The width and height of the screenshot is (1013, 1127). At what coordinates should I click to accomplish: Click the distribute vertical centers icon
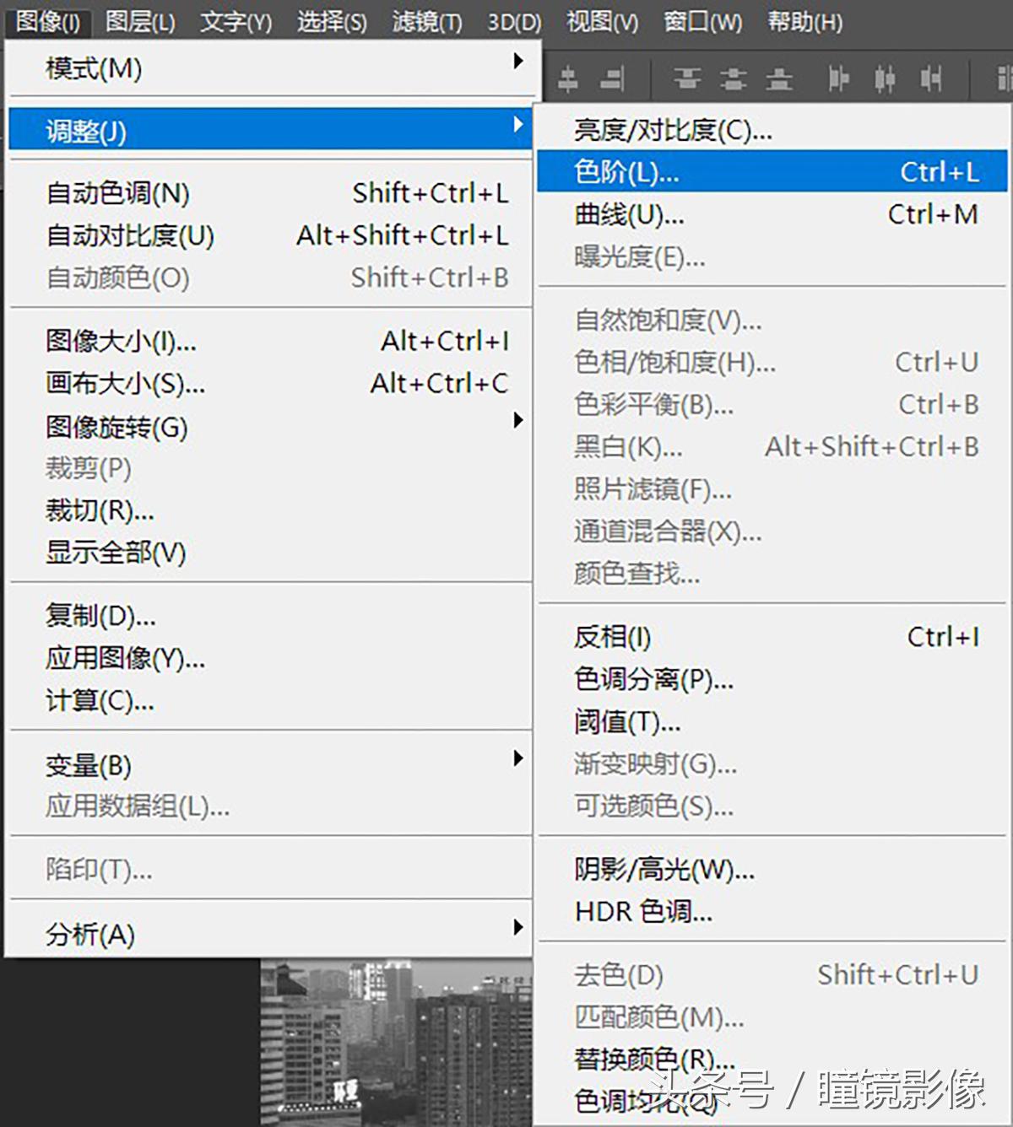[x=733, y=80]
